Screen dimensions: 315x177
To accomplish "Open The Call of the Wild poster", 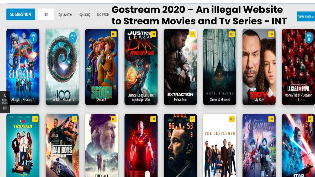I will click(102, 145).
